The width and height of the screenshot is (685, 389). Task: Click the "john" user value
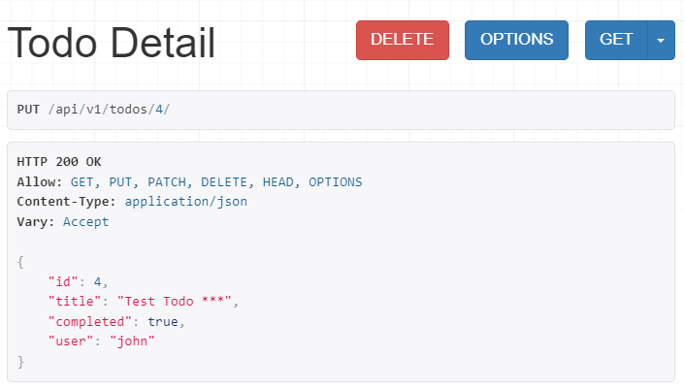[132, 341]
